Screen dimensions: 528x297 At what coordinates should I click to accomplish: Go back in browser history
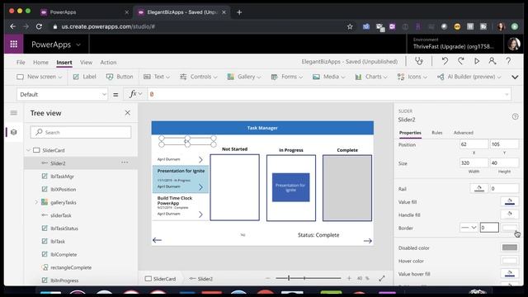pyautogui.click(x=13, y=26)
